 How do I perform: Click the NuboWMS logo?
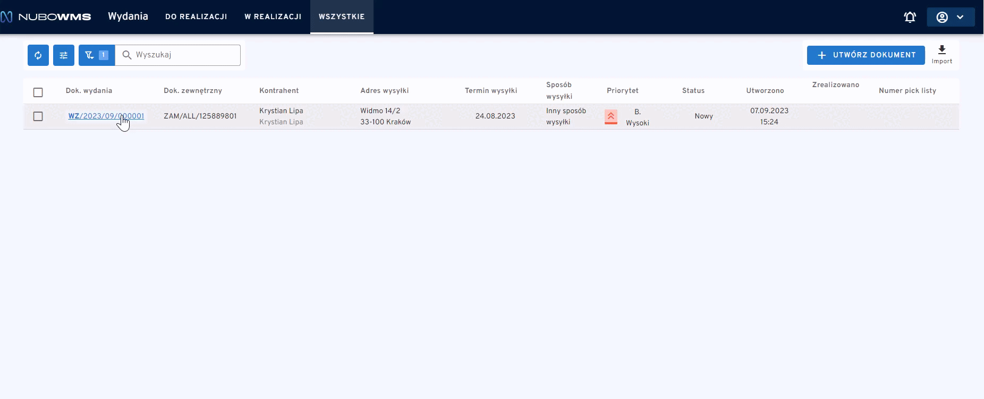point(47,17)
